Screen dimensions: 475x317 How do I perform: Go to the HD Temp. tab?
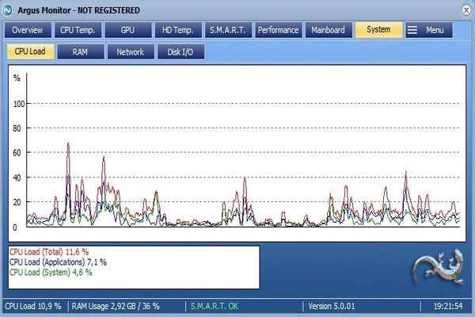[177, 30]
